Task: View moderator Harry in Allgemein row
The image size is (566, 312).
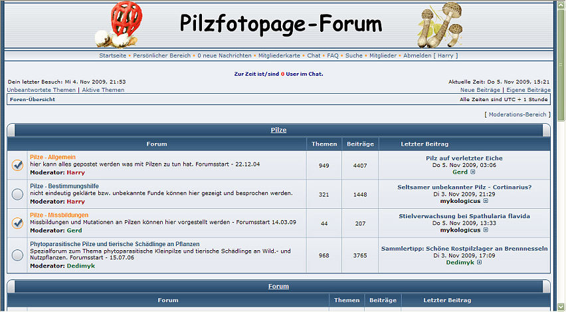Action: tap(76, 173)
